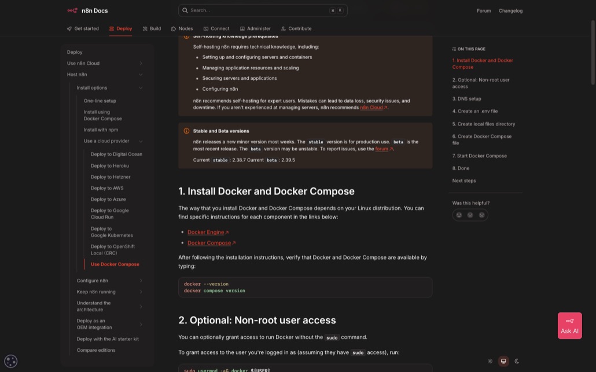
Task: Open the Docker Compose install link
Action: pos(211,243)
